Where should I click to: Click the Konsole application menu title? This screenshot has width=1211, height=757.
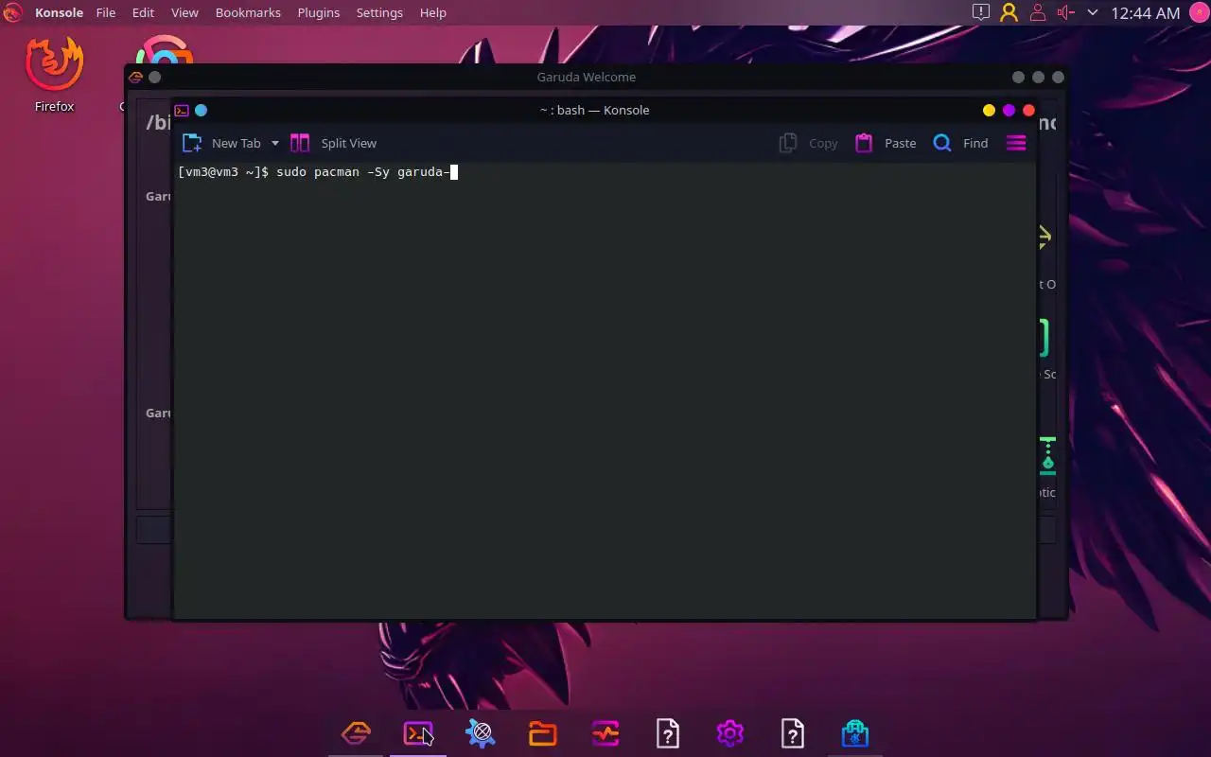pyautogui.click(x=59, y=12)
